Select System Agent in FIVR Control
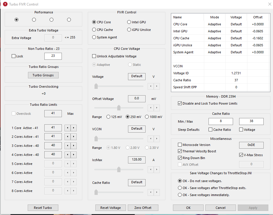The width and height of the screenshot is (273, 215). pos(105,37)
